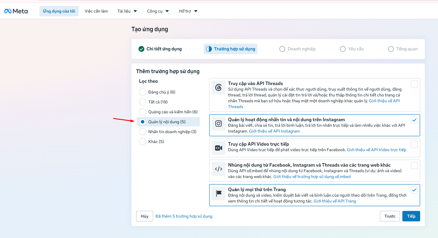Uncheck the Instagram messaging and content checkbox
This screenshot has height=238, width=438.
pyautogui.click(x=414, y=120)
